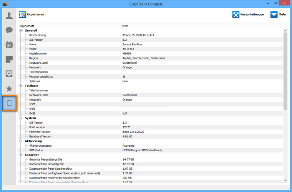Open the Notes icon in sidebar
This screenshot has height=192, width=292.
tap(9, 59)
